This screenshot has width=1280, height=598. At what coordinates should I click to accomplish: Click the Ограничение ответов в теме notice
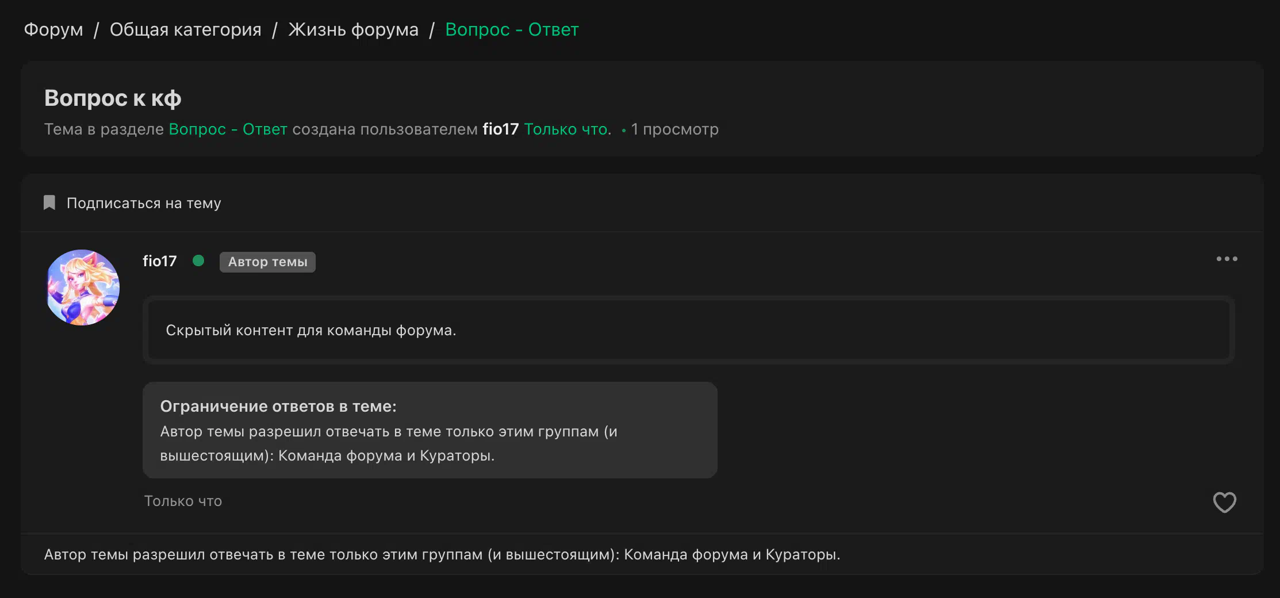430,430
